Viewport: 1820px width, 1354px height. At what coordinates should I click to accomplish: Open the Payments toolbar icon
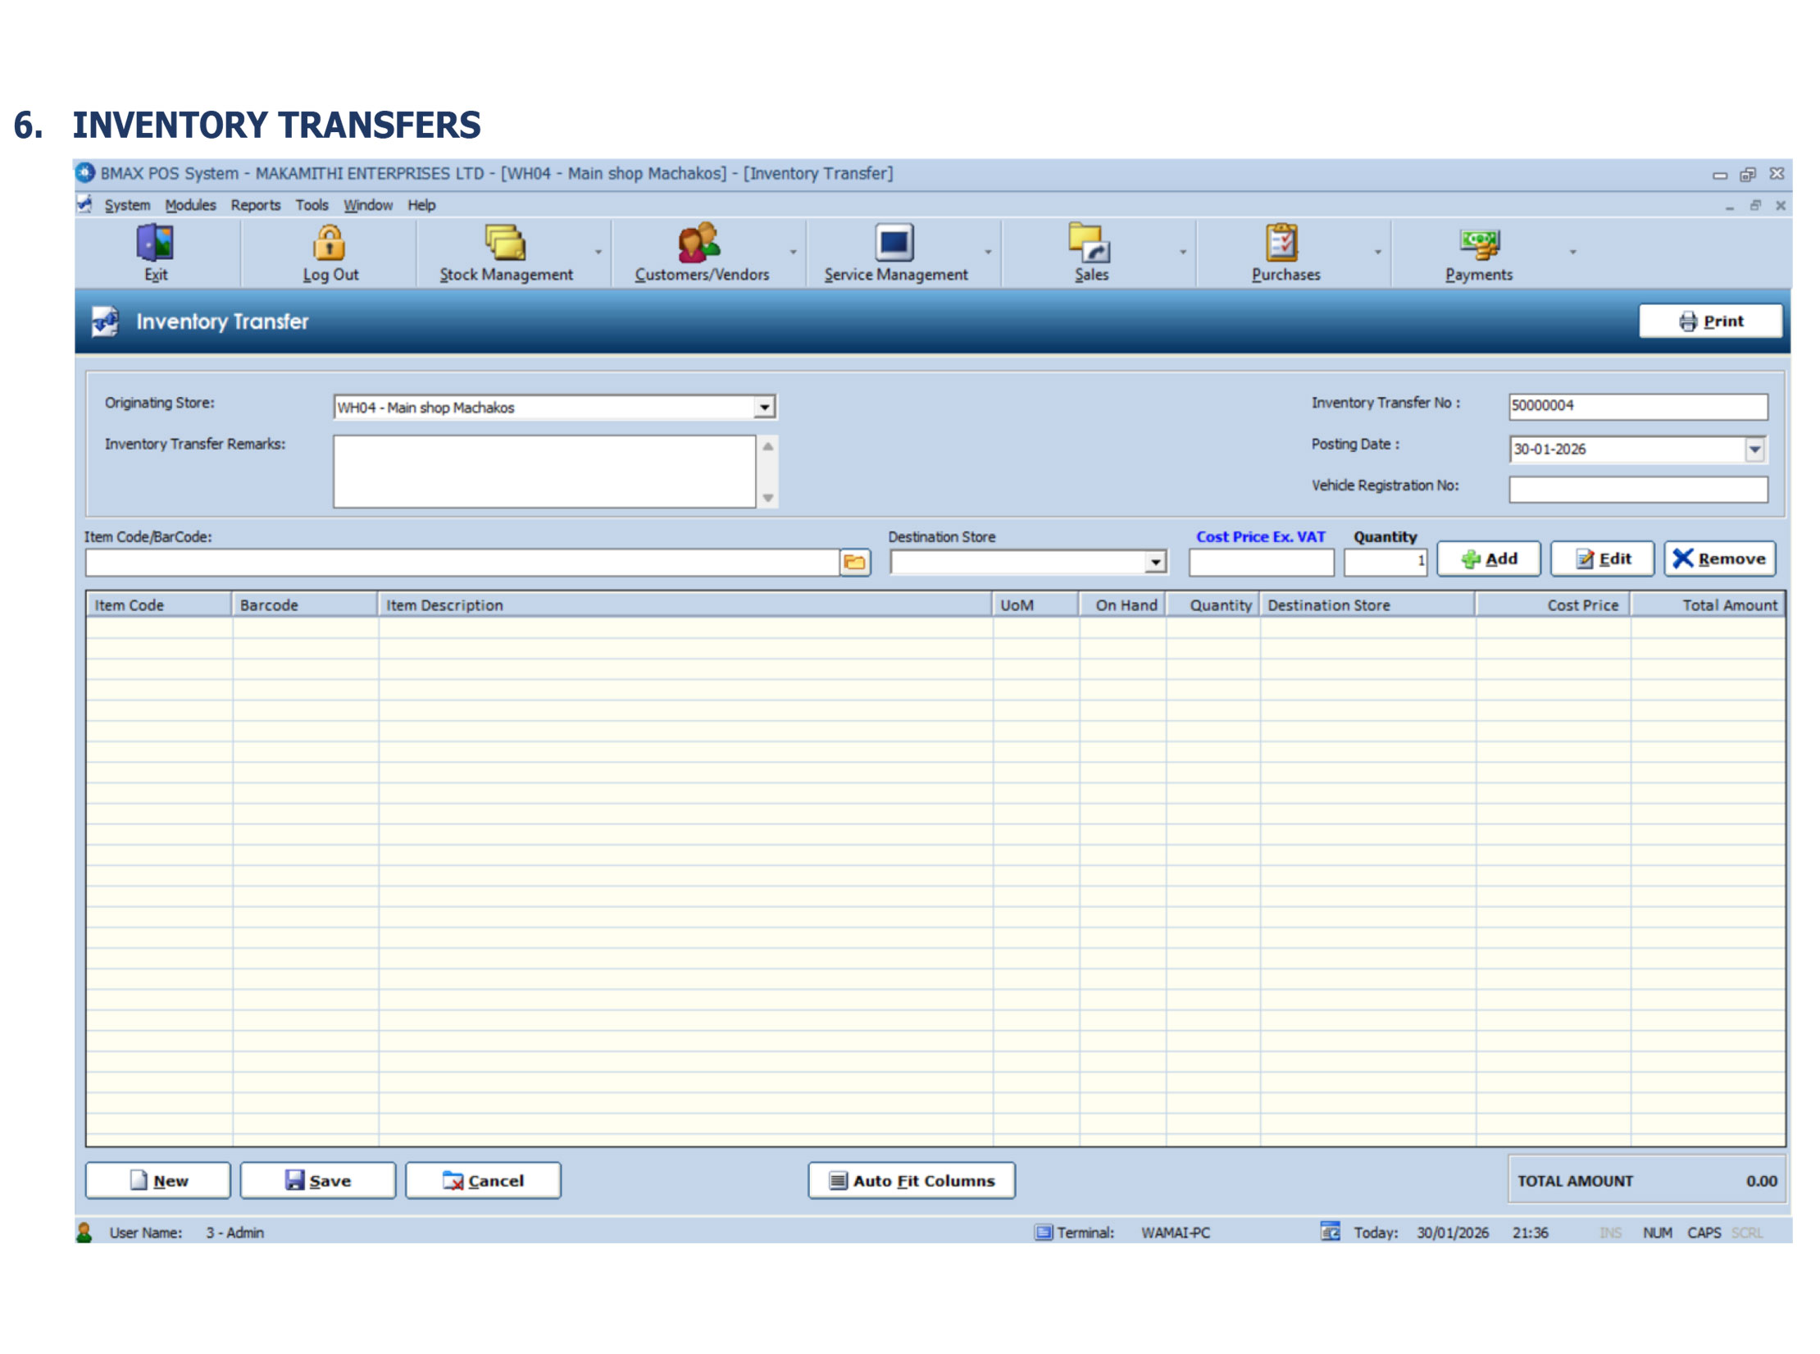(1478, 244)
